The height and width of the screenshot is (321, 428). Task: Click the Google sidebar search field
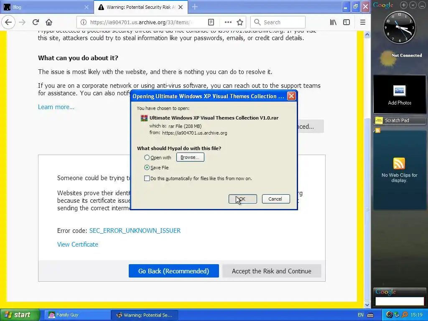point(400,301)
